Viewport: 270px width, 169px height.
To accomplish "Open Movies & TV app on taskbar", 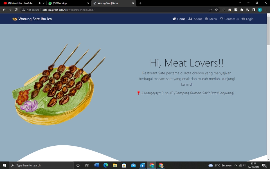I will [142, 165].
